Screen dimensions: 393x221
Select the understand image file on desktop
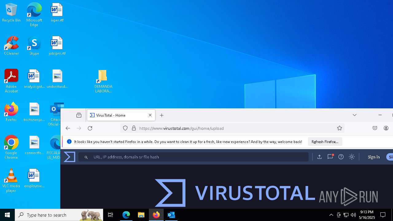tap(57, 79)
